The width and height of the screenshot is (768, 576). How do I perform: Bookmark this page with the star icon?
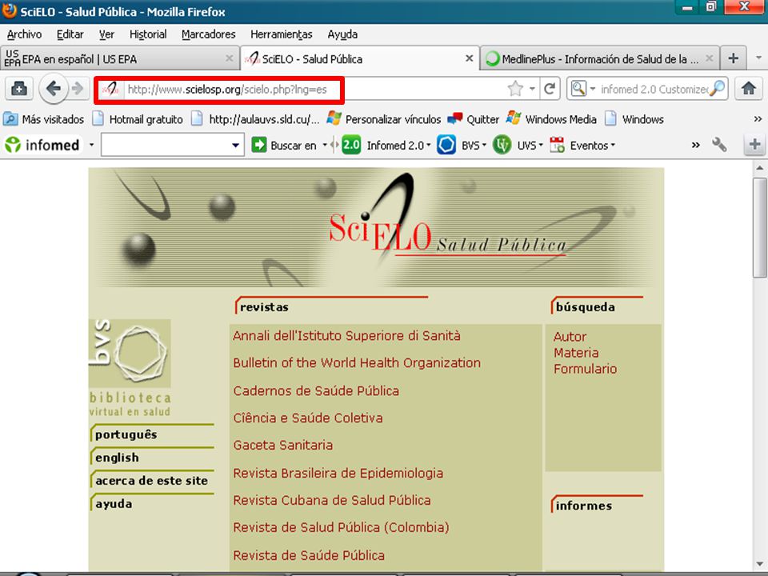point(515,89)
